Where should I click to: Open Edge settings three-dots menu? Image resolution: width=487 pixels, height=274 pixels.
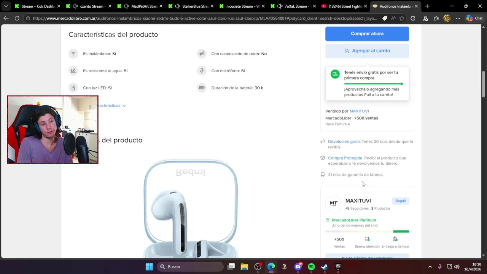click(458, 18)
